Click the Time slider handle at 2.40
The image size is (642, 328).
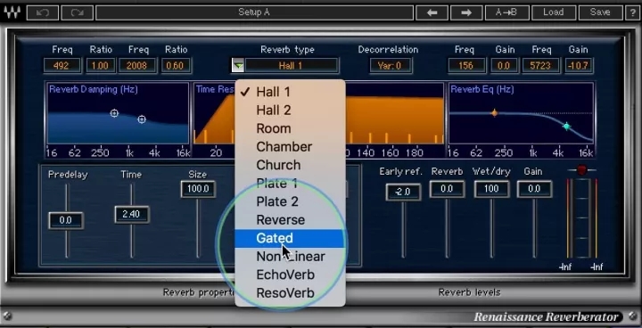131,214
